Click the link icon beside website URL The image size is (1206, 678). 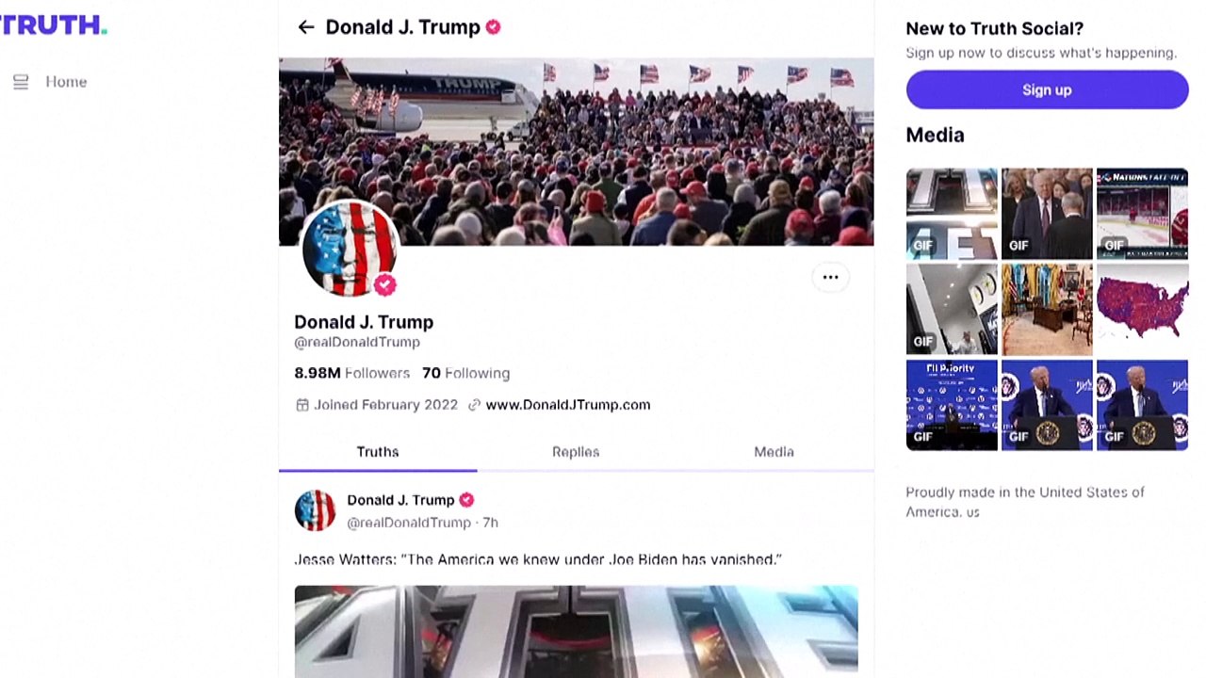[x=474, y=405]
